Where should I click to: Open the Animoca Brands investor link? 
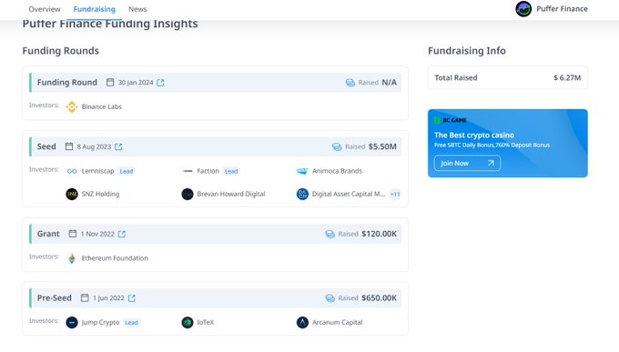pos(337,171)
